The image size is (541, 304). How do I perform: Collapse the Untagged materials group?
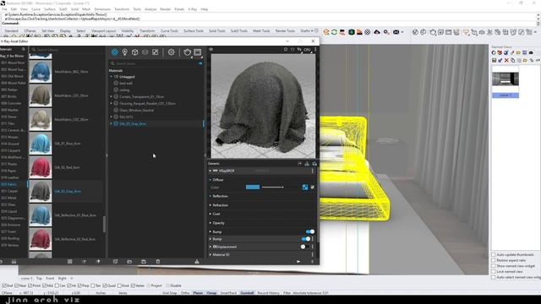coord(111,77)
